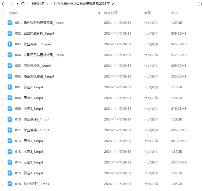Screen dimensions: 203x191
Task: Click video icon of file 009
Action: click(x=10, y=108)
